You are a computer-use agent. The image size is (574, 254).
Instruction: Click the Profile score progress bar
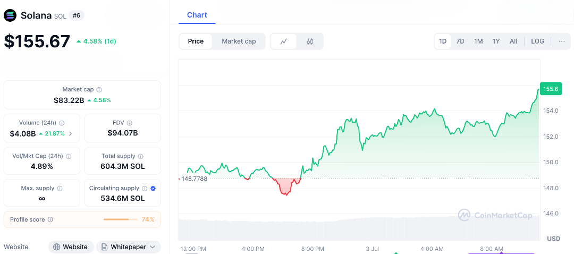(x=120, y=219)
